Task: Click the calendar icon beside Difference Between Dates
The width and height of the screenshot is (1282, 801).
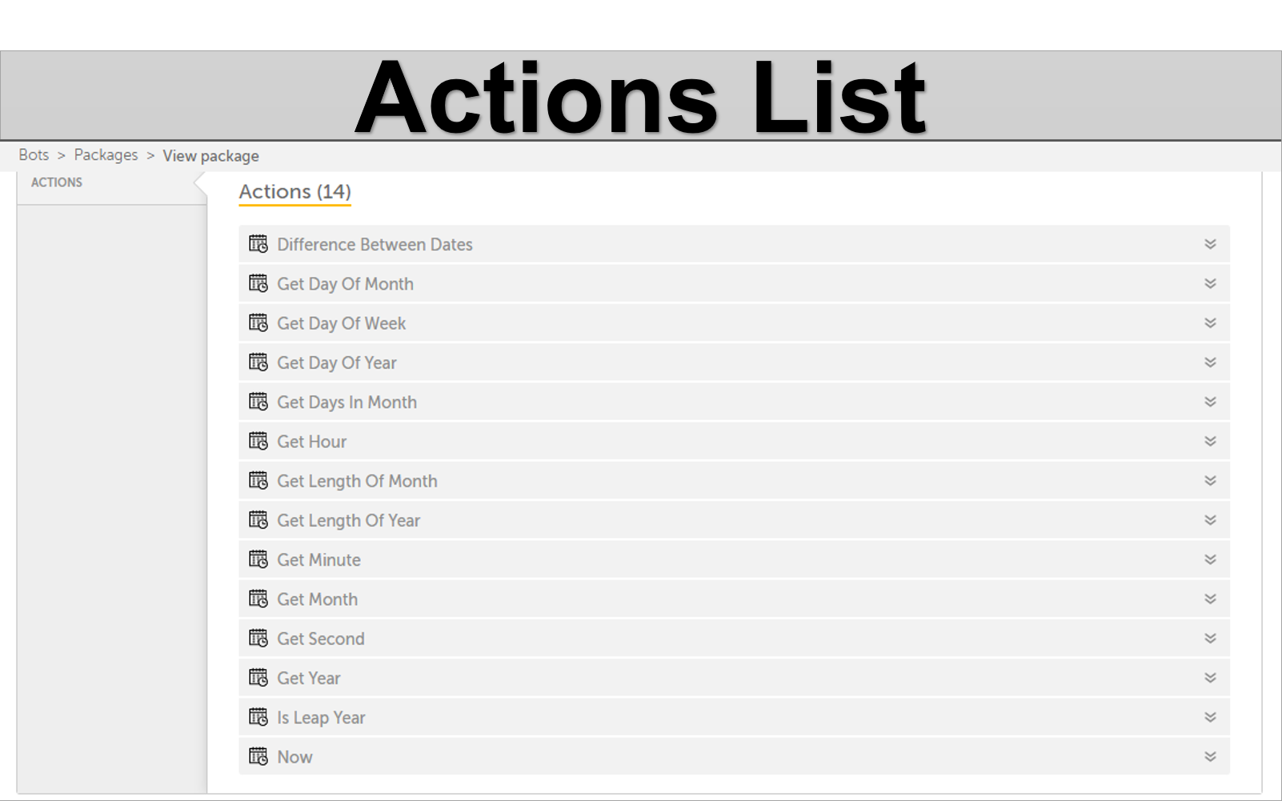Action: pos(258,244)
